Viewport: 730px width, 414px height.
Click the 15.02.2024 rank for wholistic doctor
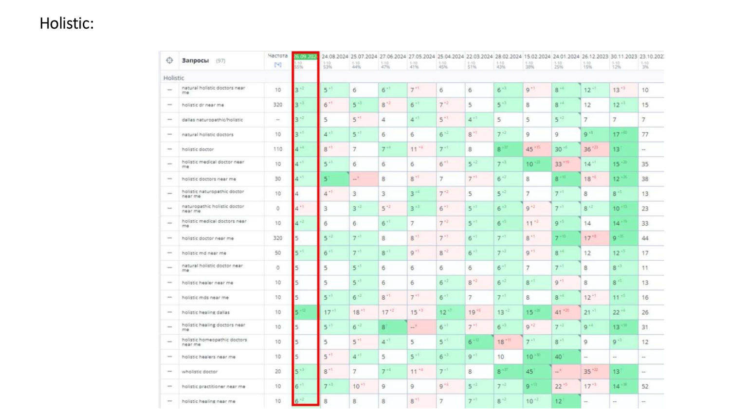pos(537,372)
